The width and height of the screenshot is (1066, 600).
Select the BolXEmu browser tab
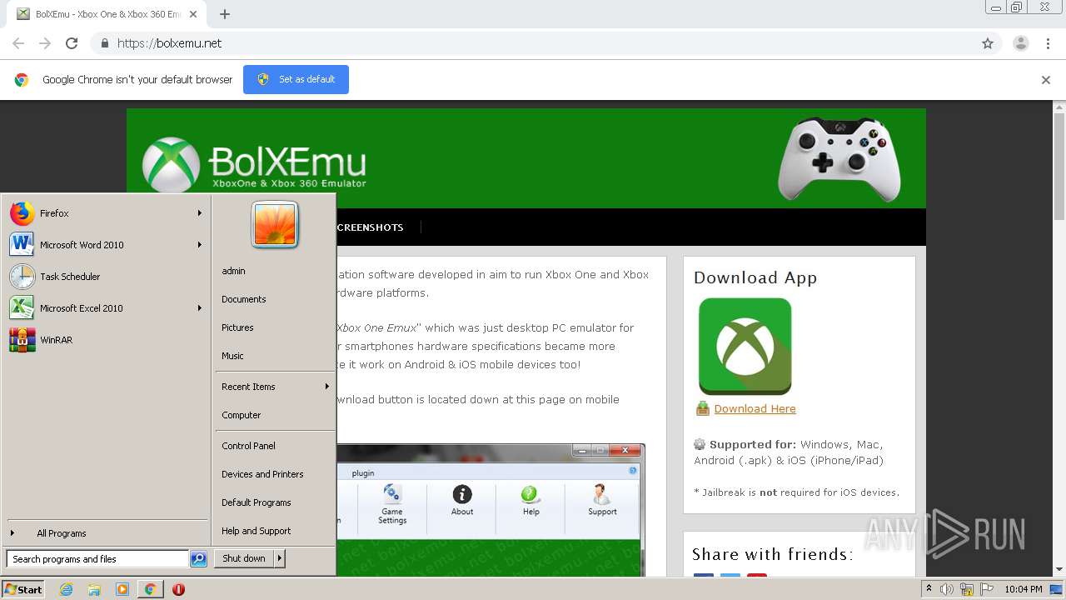tap(107, 14)
